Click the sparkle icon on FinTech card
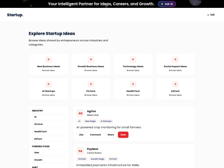The height and width of the screenshot is (168, 224). tap(91, 84)
